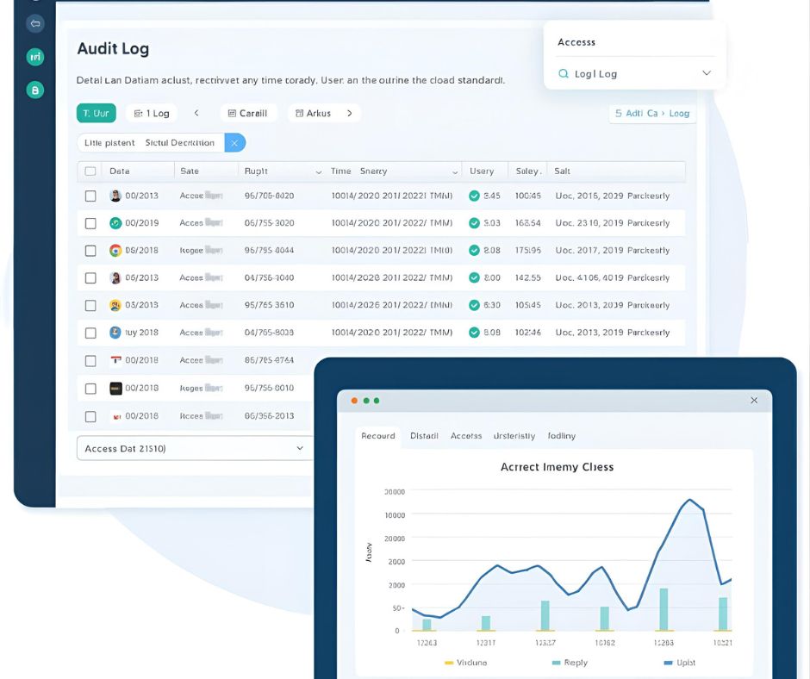Check the box for the 00/2013 row

(90, 196)
